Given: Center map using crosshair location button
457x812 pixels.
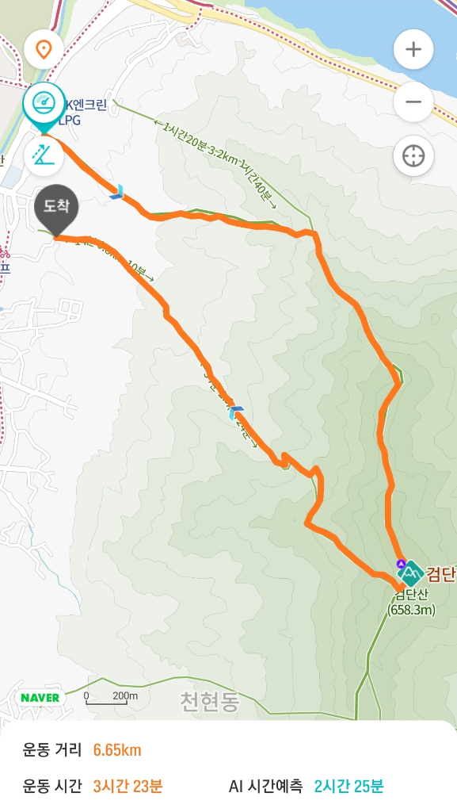Looking at the screenshot, I should tap(413, 155).
